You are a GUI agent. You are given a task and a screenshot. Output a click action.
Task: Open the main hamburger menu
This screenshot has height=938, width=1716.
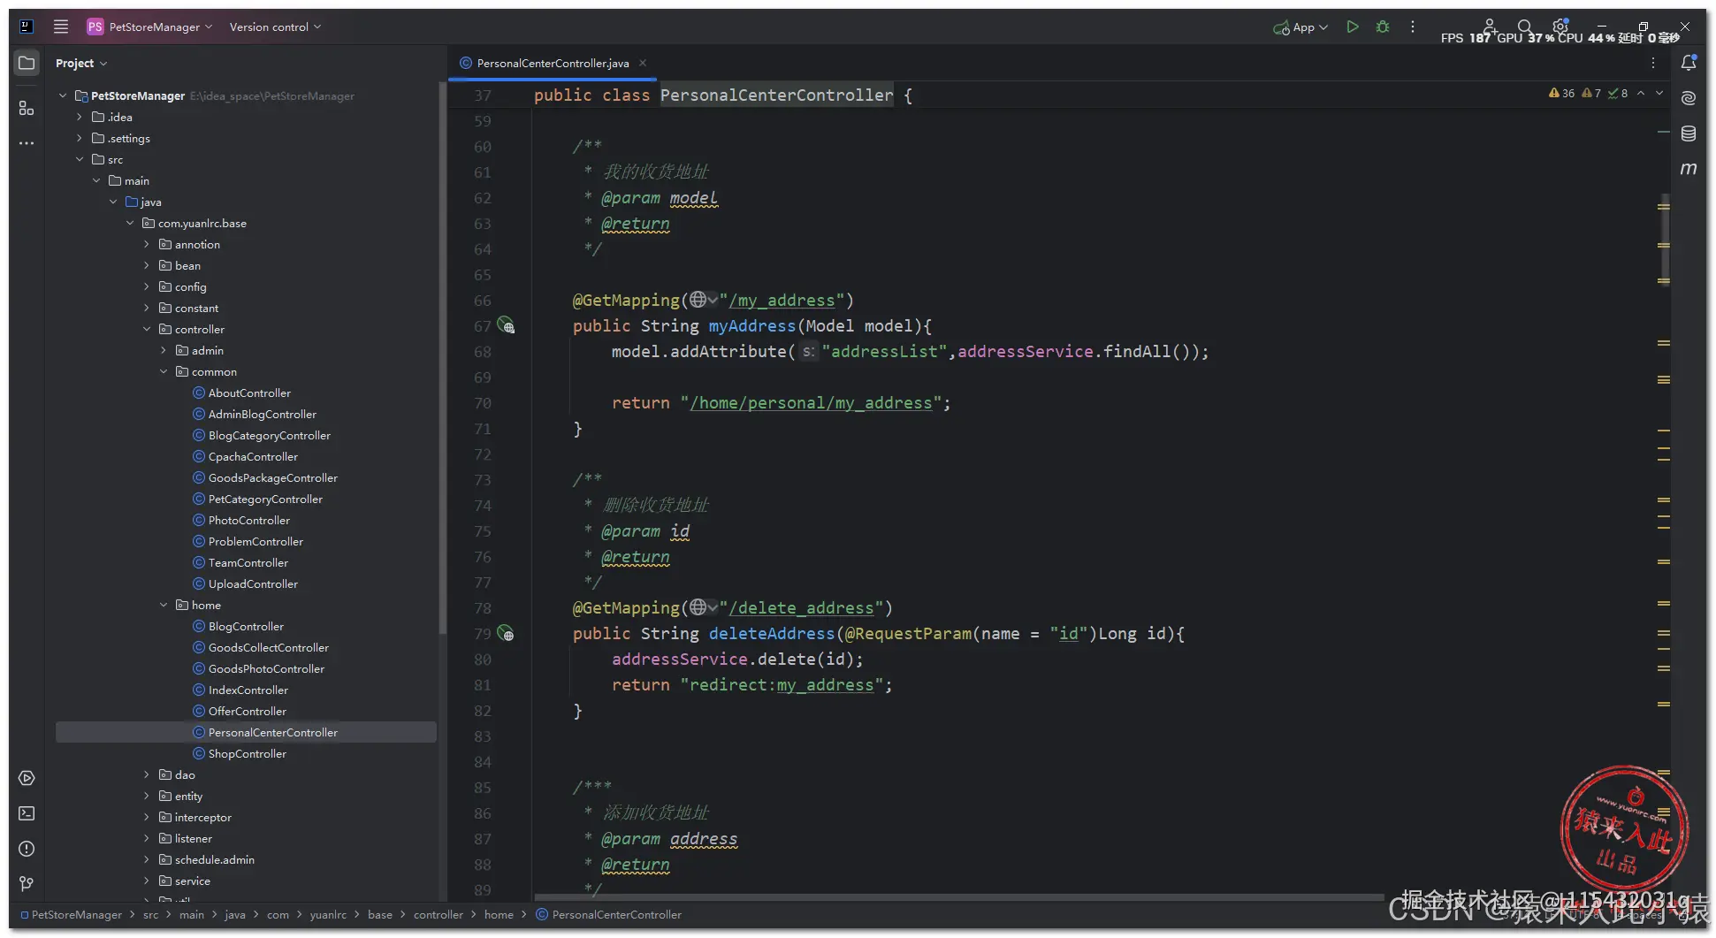tap(61, 27)
